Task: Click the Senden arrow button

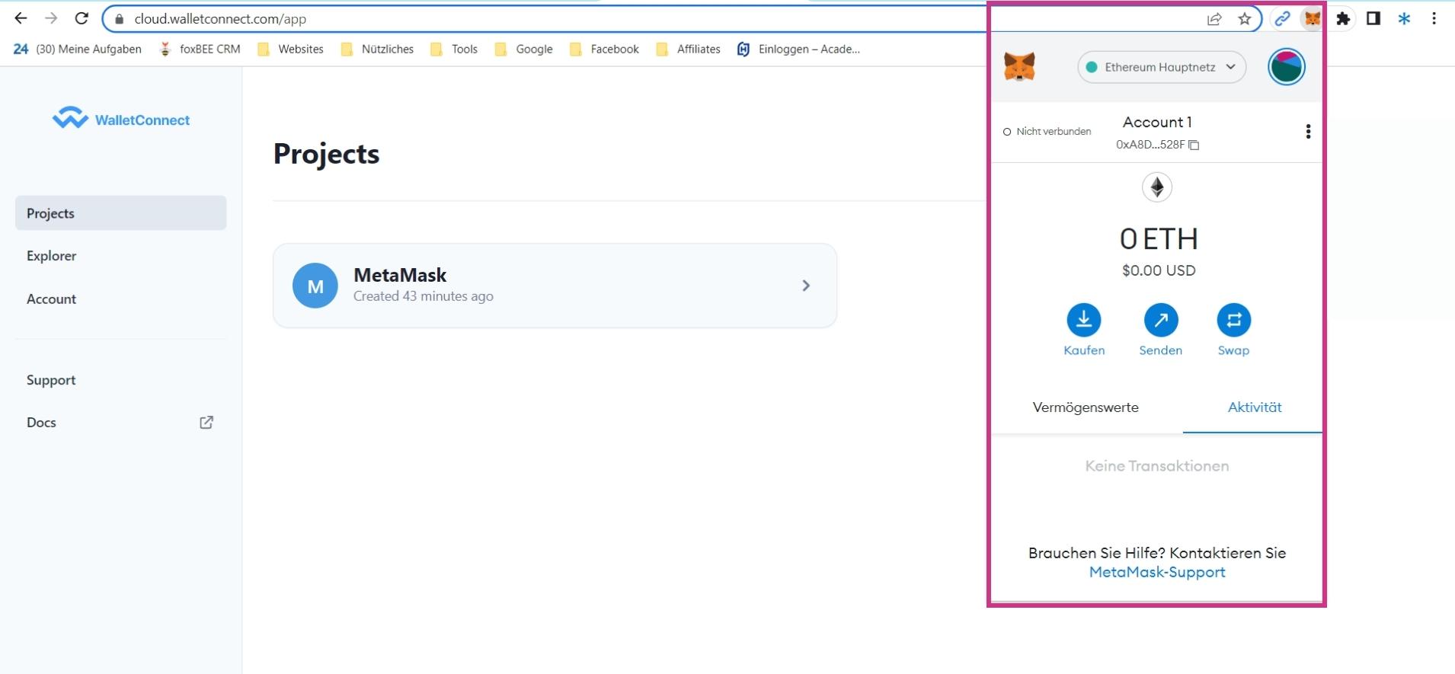Action: (x=1161, y=320)
